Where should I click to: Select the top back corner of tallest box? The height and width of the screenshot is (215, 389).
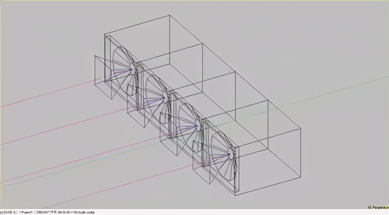(170, 15)
